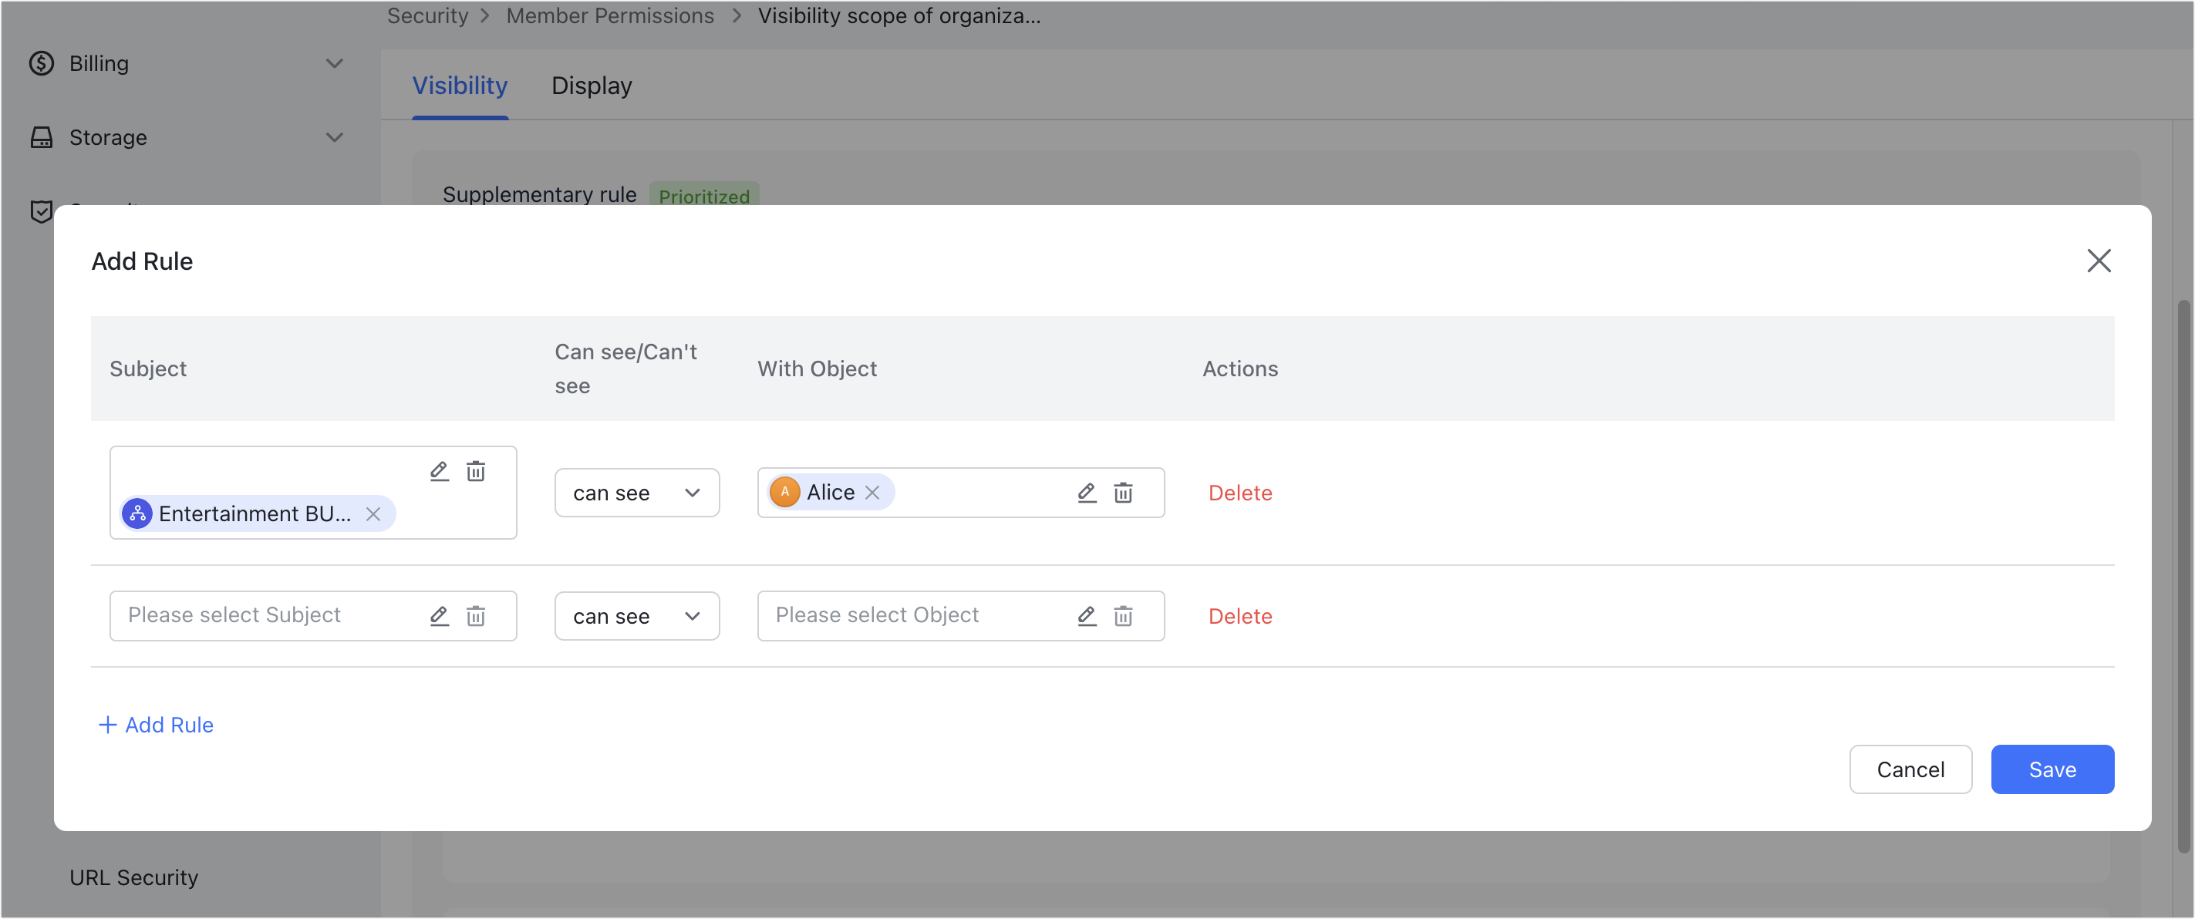Click the Cancel button

coord(1910,769)
